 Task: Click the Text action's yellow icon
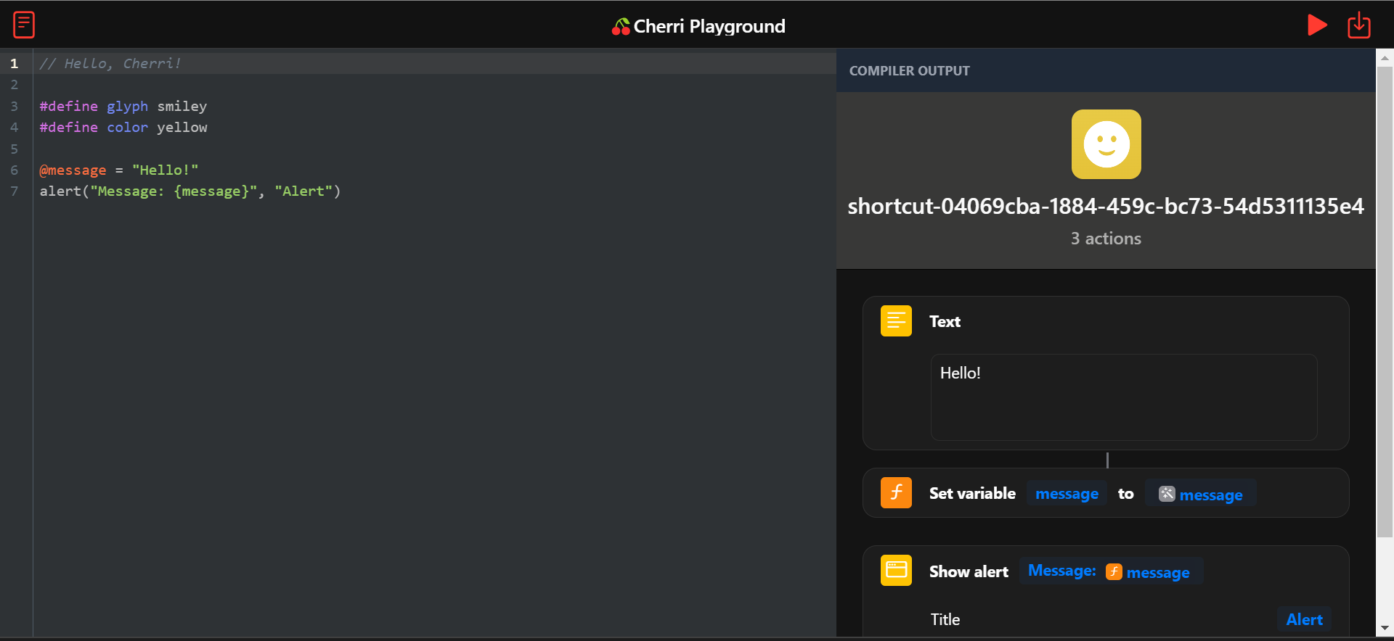point(896,320)
